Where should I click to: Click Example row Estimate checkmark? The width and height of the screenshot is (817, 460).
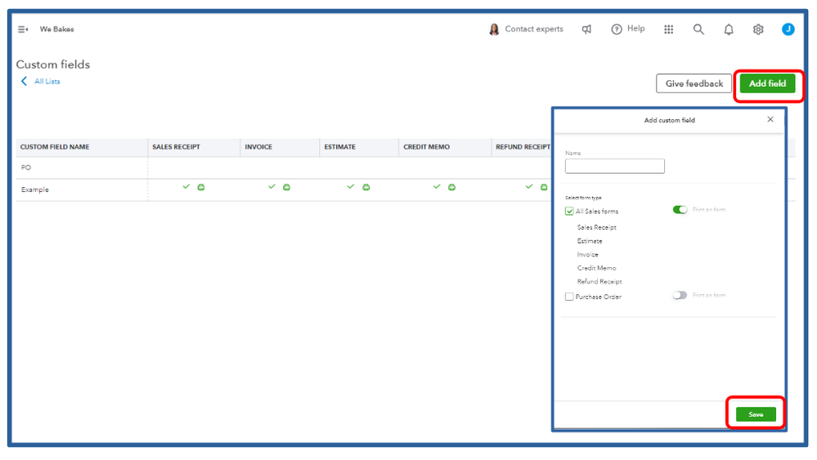pyautogui.click(x=351, y=186)
